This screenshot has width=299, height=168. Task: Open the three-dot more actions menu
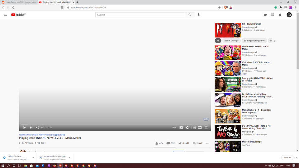(x=208, y=143)
